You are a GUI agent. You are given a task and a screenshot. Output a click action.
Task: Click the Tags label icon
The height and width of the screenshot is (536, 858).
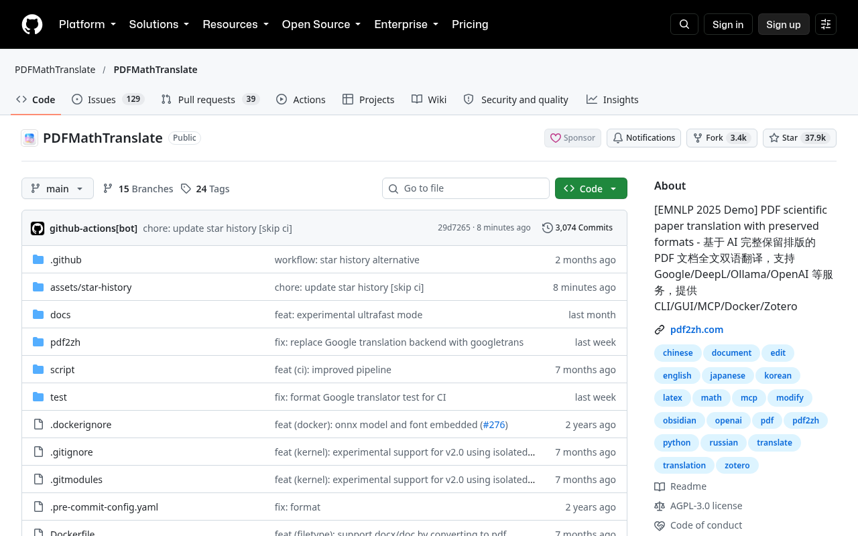[x=186, y=189]
